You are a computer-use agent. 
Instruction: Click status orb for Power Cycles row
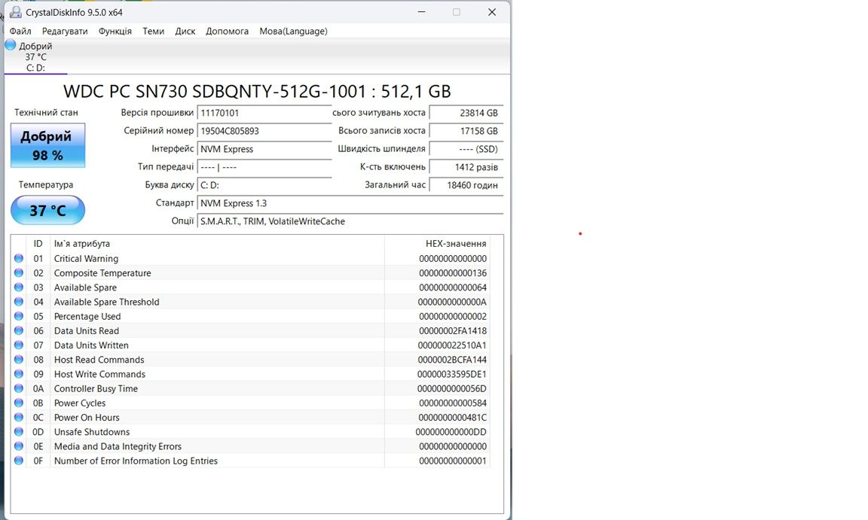pyautogui.click(x=19, y=403)
